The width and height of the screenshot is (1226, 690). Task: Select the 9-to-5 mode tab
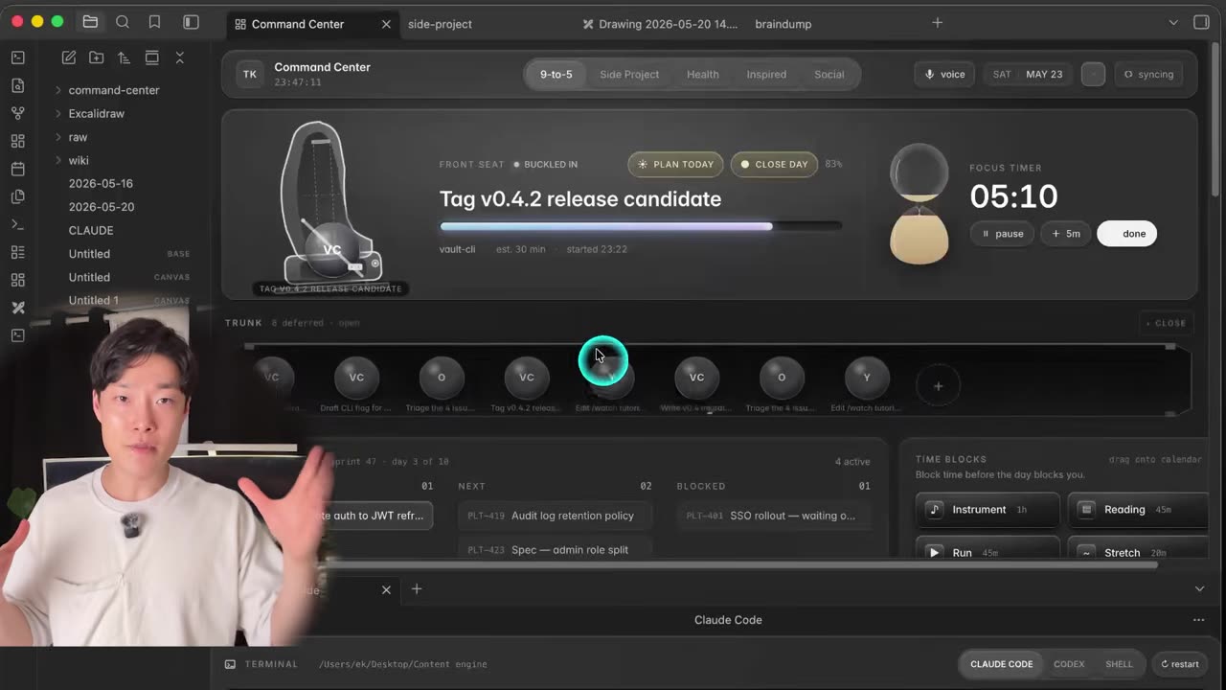click(x=556, y=74)
